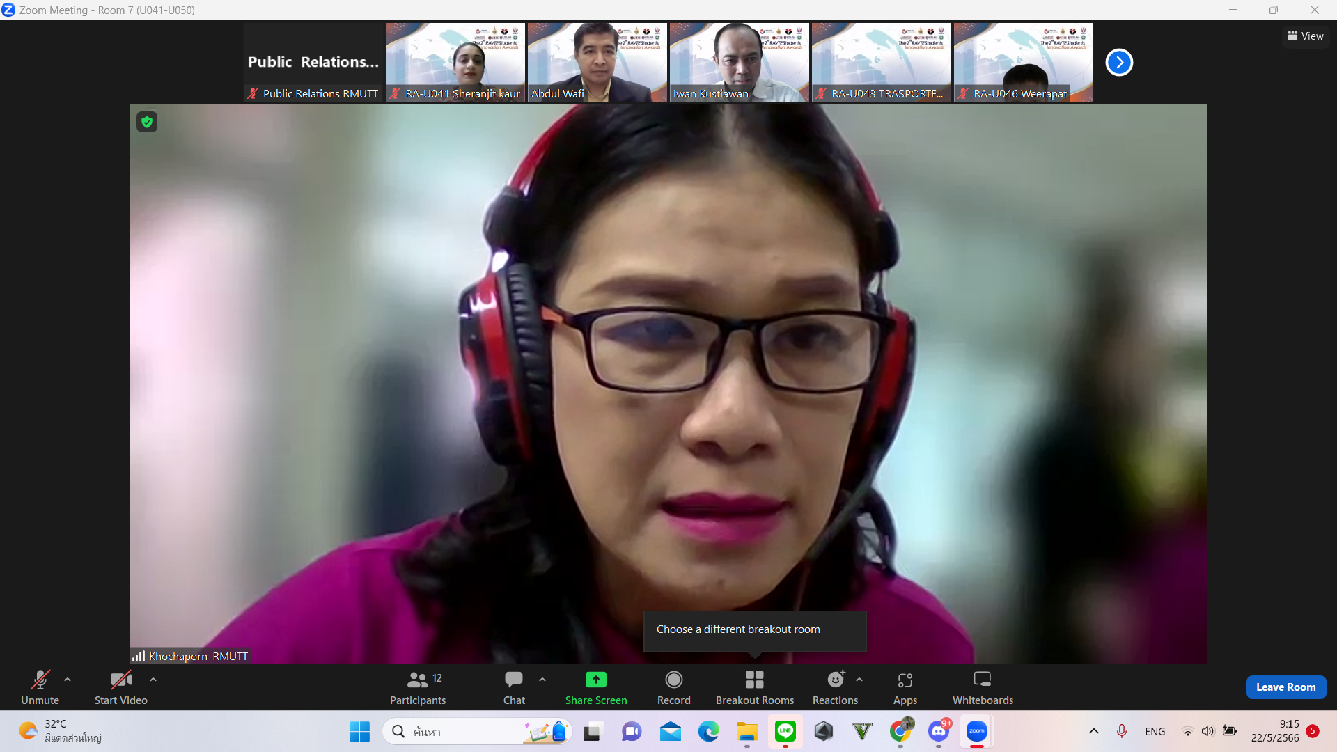Image resolution: width=1337 pixels, height=752 pixels.
Task: Show next participants with blue arrow
Action: pyautogui.click(x=1119, y=63)
